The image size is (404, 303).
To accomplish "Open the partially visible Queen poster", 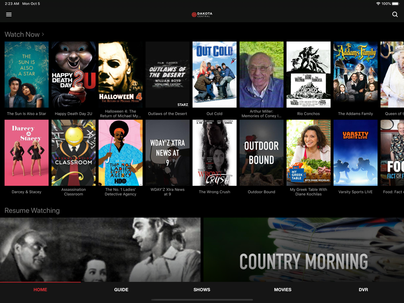I will 392,74.
